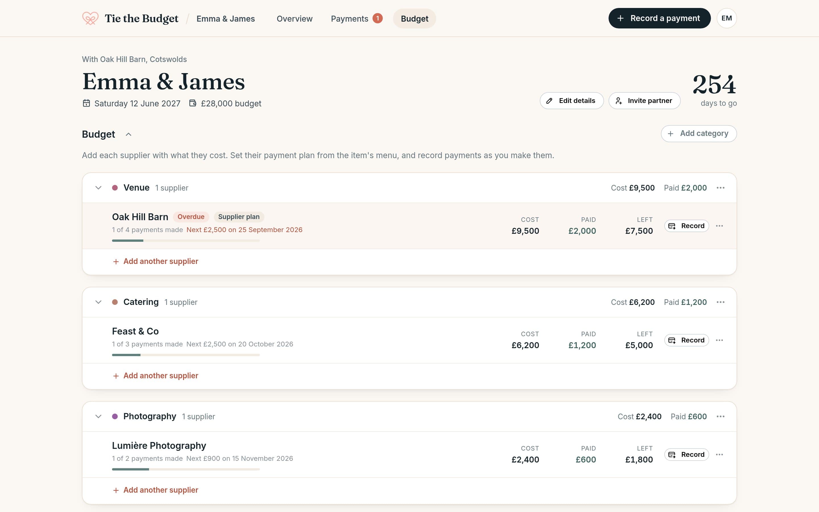The height and width of the screenshot is (512, 819).
Task: Open the Venue category more options menu
Action: 721,188
